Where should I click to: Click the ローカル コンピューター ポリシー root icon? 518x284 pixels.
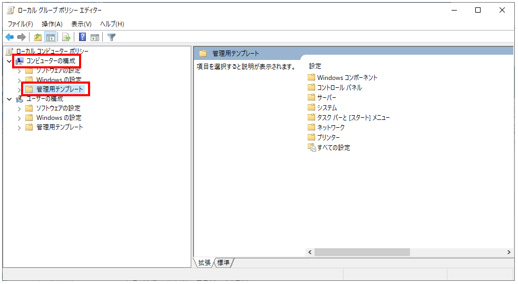[10, 52]
